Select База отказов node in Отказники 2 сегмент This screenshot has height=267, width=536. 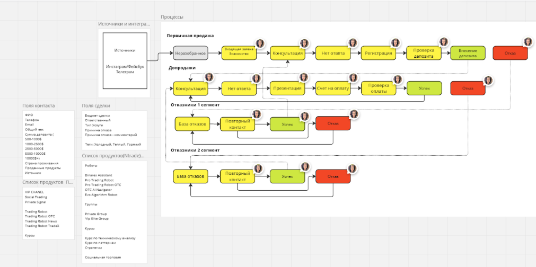click(190, 176)
